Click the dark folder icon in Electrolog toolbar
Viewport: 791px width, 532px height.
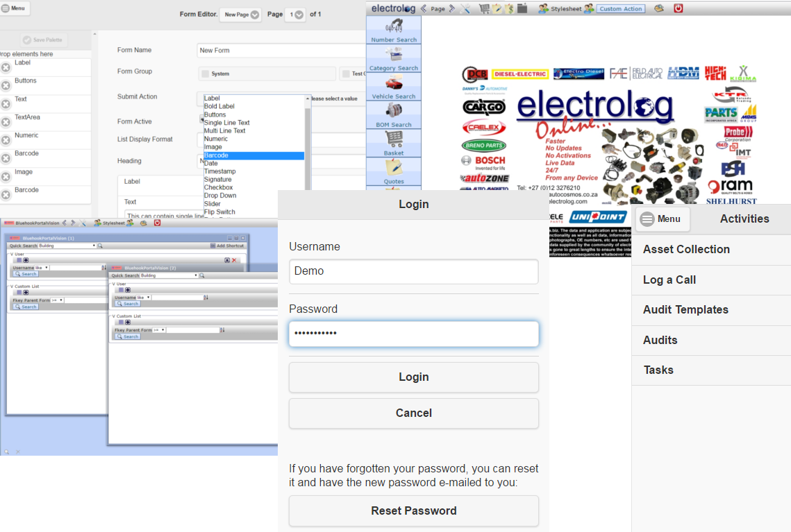tap(522, 8)
